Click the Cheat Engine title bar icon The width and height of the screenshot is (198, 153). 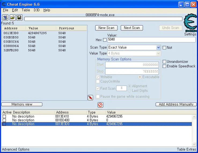click(4, 4)
